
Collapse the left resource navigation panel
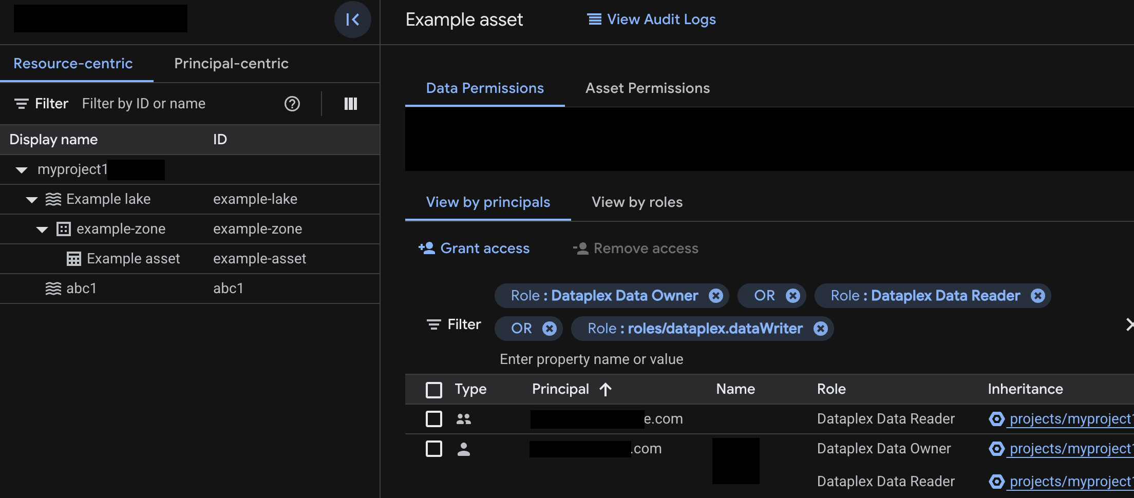(x=353, y=20)
